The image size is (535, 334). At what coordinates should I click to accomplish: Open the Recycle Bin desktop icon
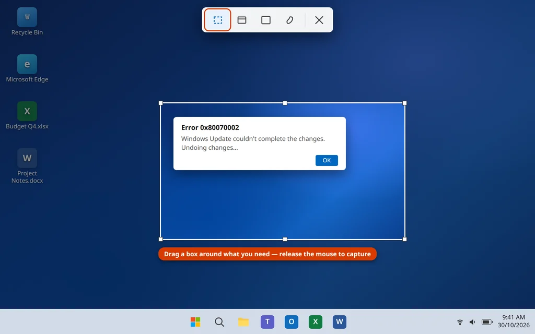click(x=27, y=17)
